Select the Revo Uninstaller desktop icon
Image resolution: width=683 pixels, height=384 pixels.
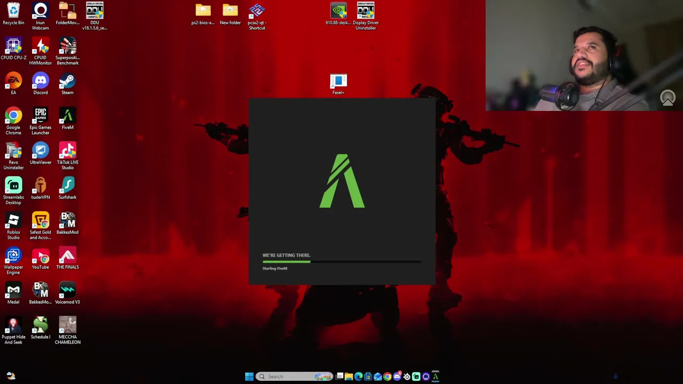[x=13, y=156]
